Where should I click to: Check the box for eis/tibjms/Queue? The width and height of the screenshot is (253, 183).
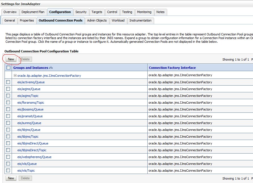(x=8, y=129)
